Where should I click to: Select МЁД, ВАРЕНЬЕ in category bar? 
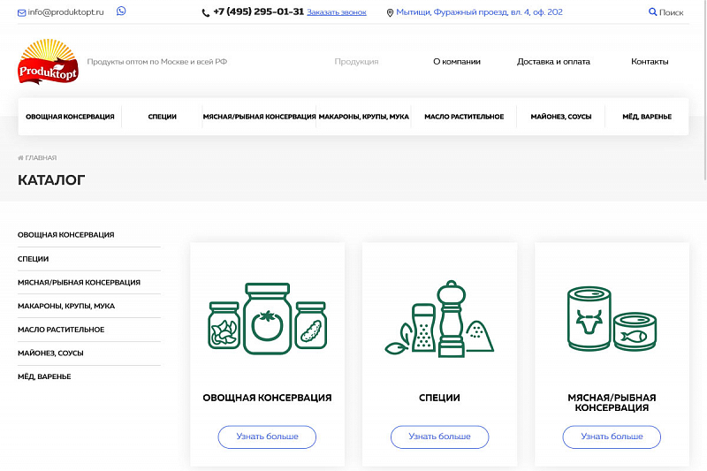[647, 117]
